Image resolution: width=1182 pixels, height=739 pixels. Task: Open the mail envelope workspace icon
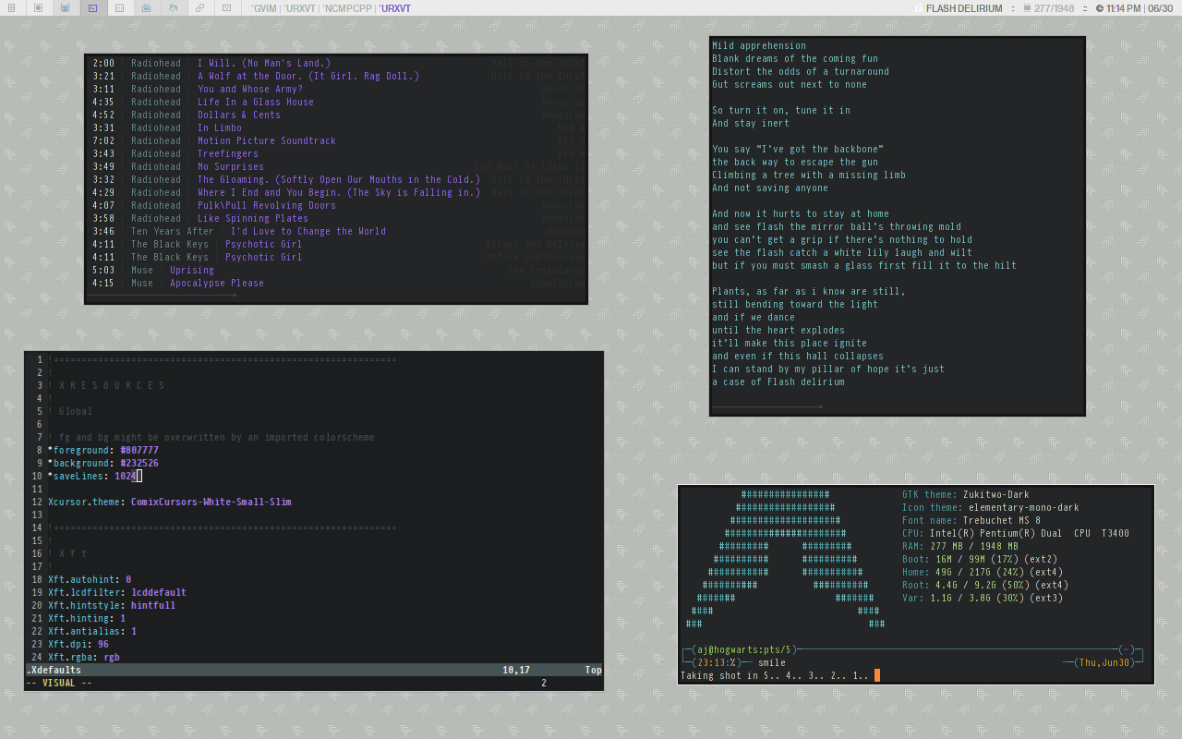point(226,8)
